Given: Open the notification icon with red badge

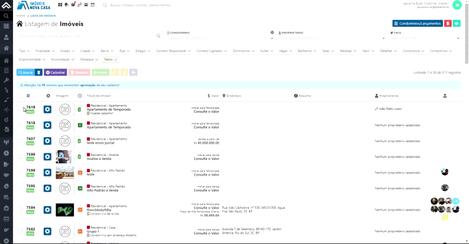Looking at the screenshot, I should (73, 5).
